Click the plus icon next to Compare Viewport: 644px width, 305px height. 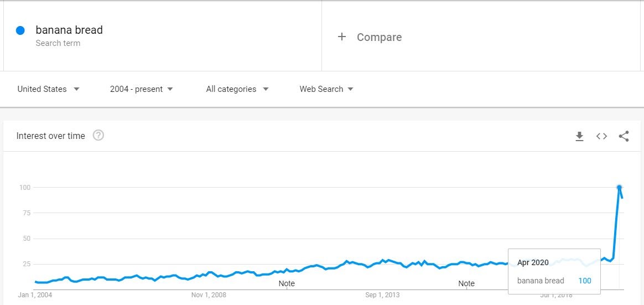point(342,37)
